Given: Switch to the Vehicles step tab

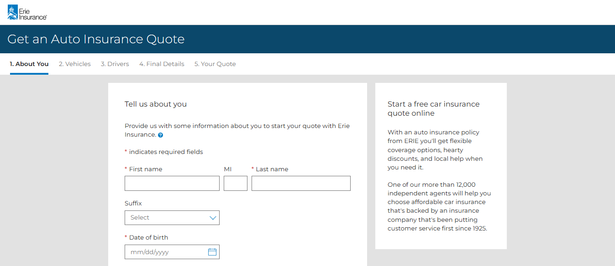Looking at the screenshot, I should 74,64.
